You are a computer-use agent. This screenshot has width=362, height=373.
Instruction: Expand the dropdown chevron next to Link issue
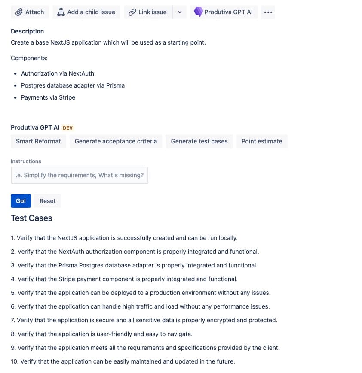point(180,12)
